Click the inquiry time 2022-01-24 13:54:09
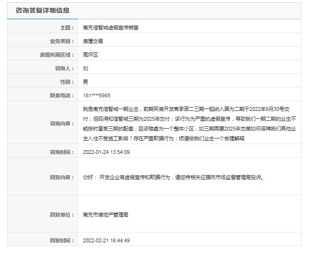This screenshot has width=310, height=254. (x=106, y=152)
